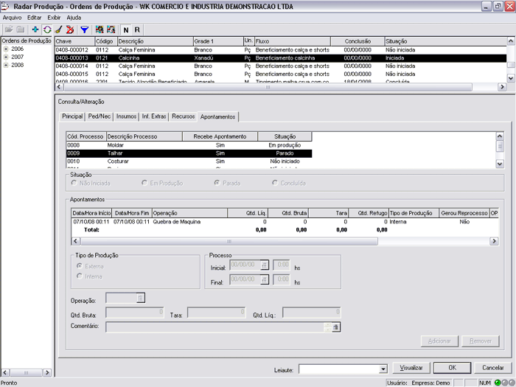The width and height of the screenshot is (516, 387).
Task: Click the blue funnel filter icon
Action: [x=83, y=29]
